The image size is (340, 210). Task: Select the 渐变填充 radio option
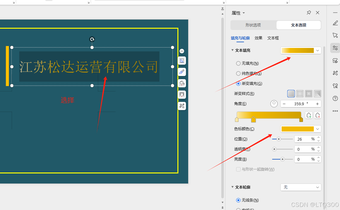tap(238, 83)
